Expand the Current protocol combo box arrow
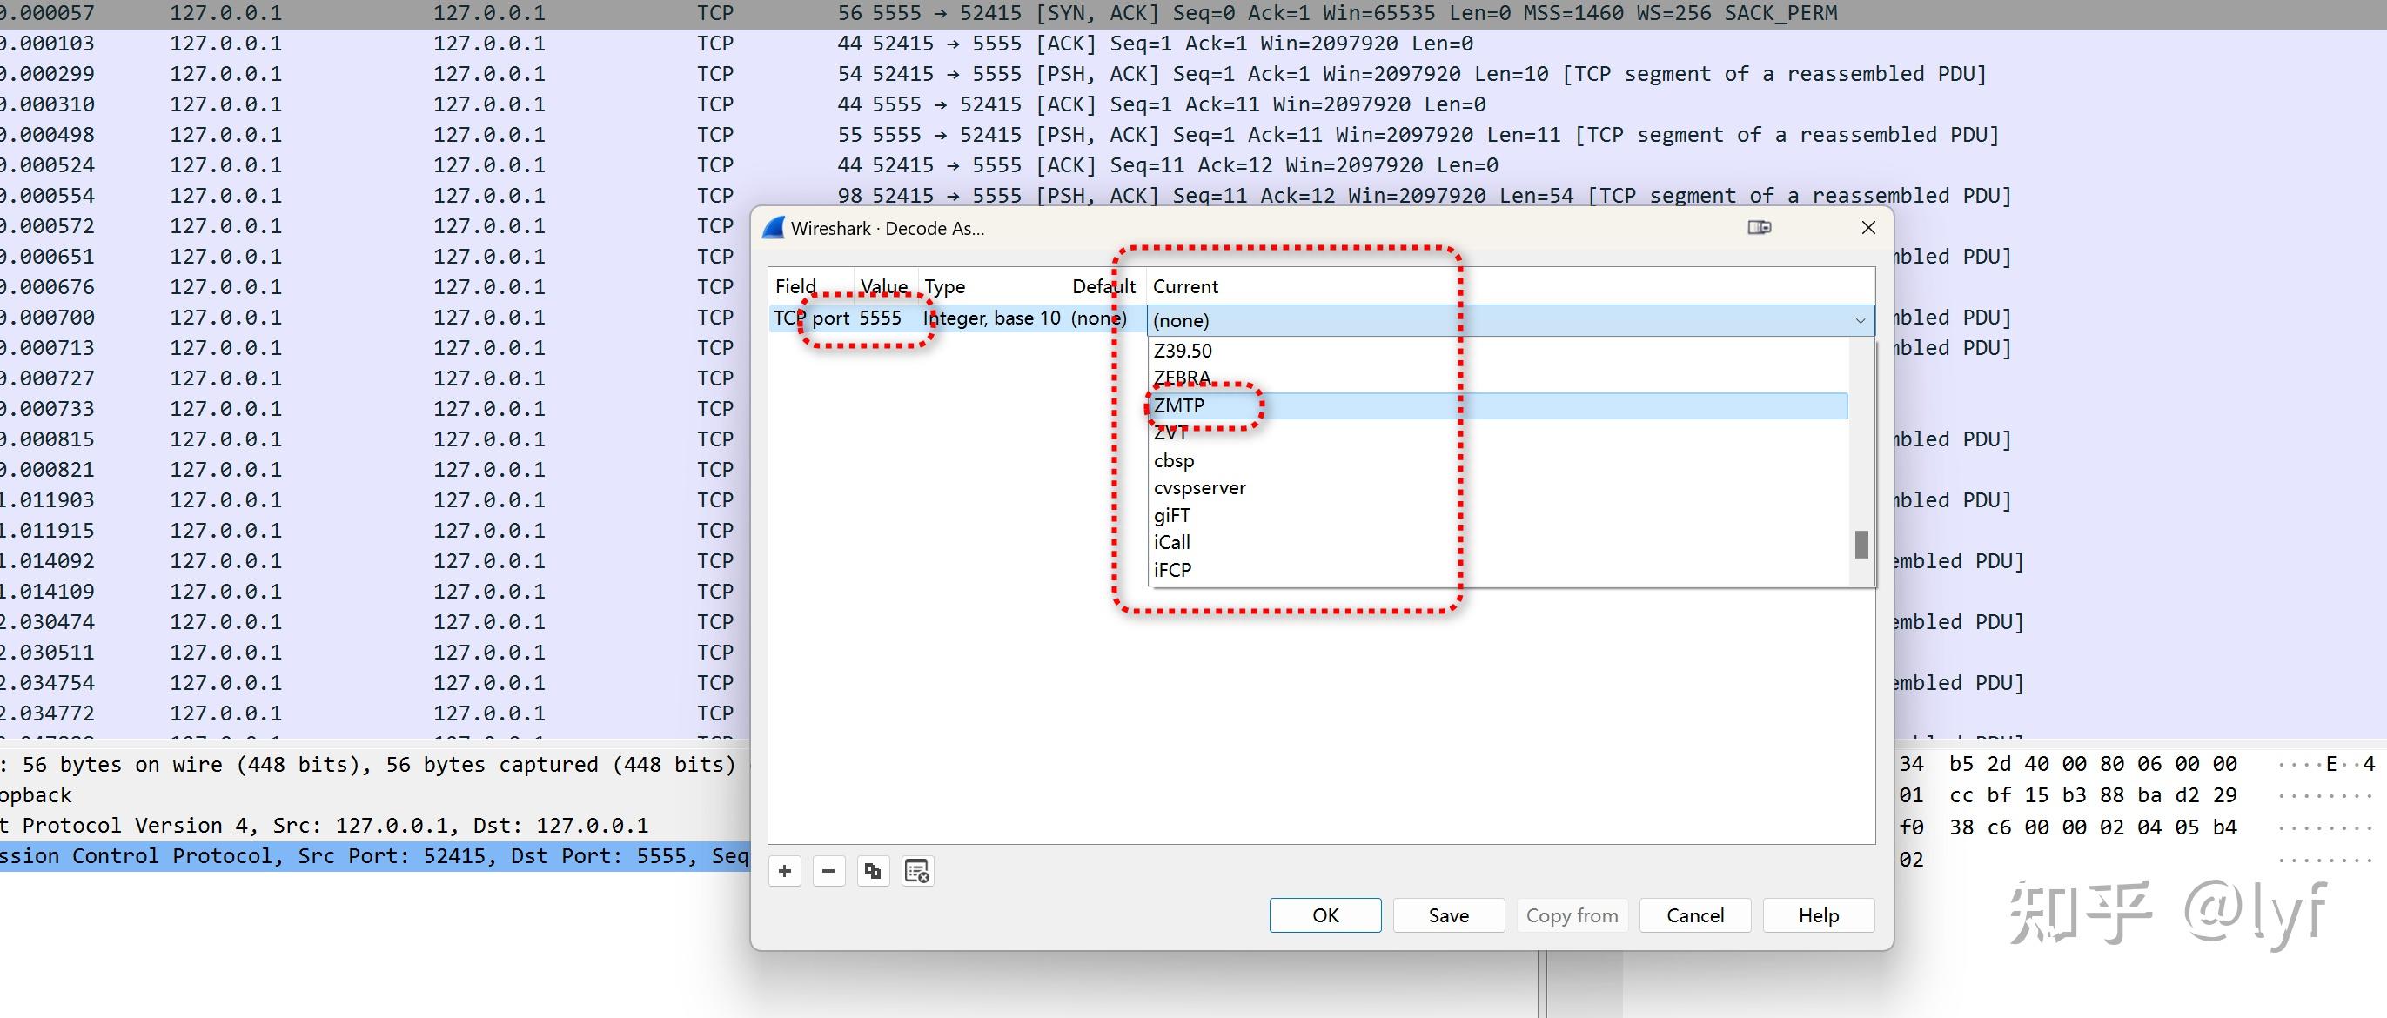The height and width of the screenshot is (1018, 2387). pos(1859,320)
